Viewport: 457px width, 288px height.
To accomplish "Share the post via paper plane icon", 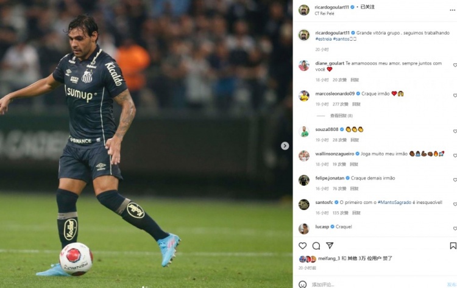I will tap(330, 245).
